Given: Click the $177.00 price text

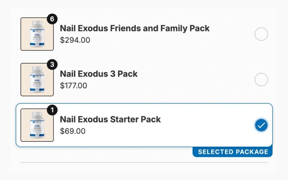Looking at the screenshot, I should [x=73, y=85].
